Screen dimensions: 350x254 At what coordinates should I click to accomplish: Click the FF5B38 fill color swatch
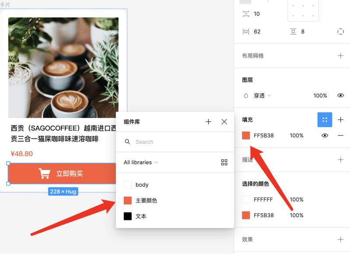tap(246, 136)
